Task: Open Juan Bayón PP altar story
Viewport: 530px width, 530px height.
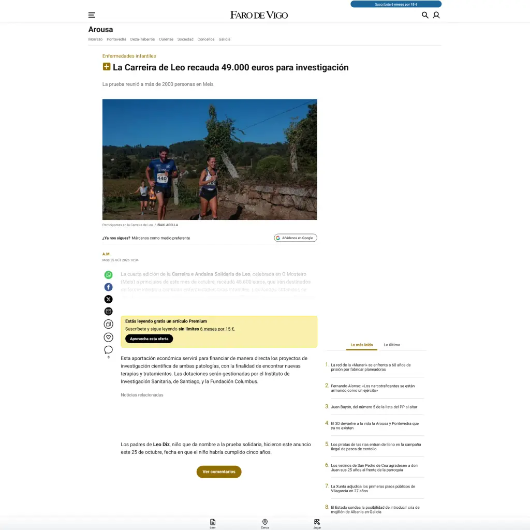Action: point(374,407)
